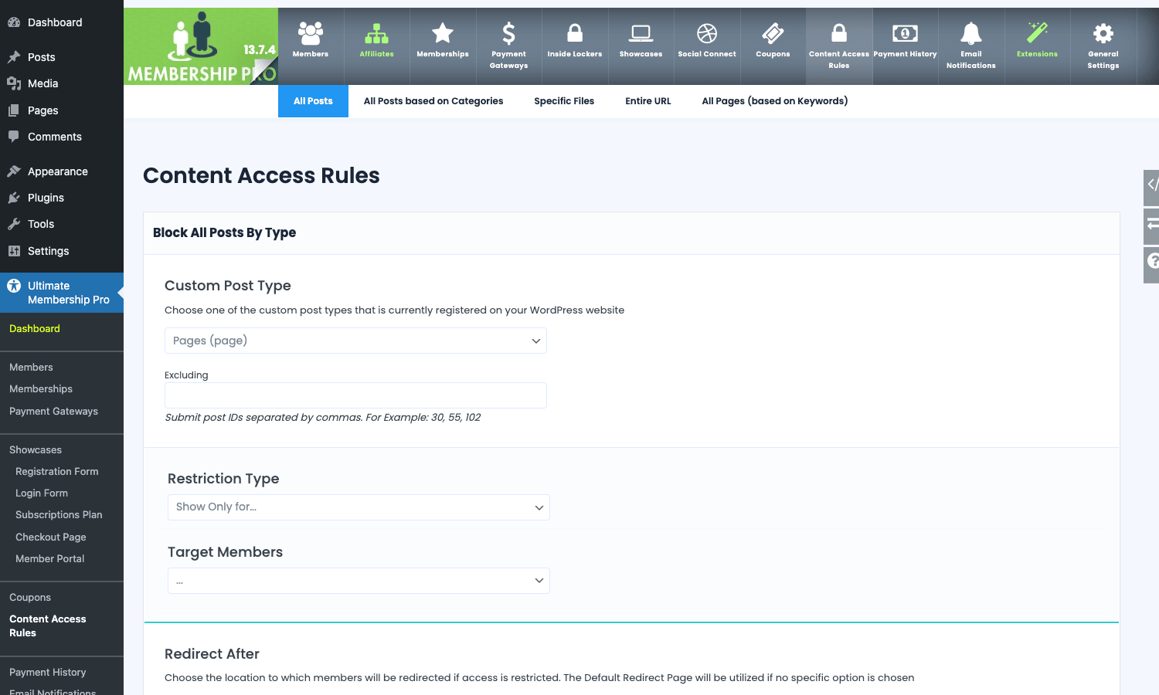Click the Membership Pro logo
Viewport: 1159px width, 695px height.
pos(201,46)
